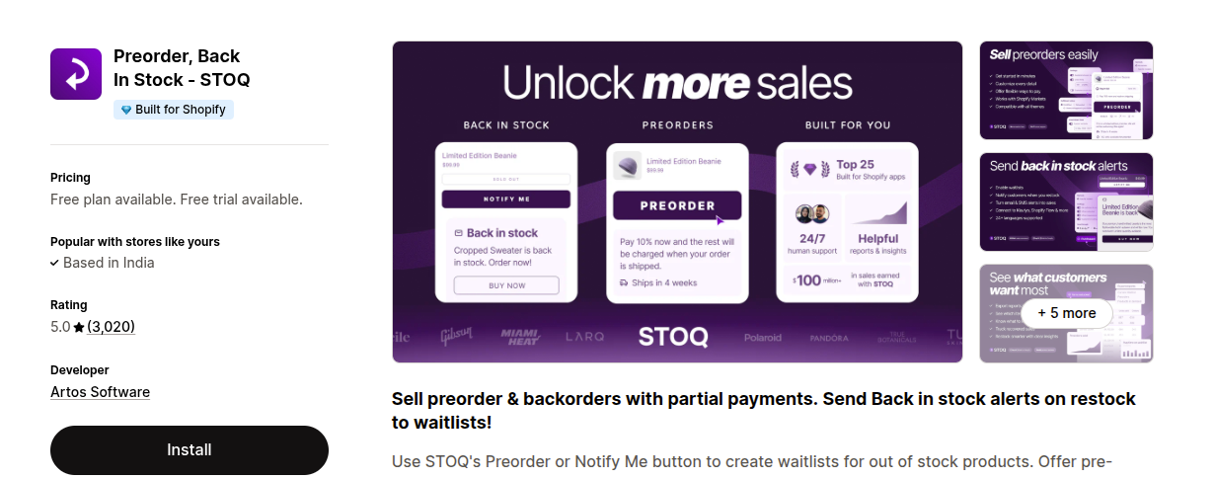Click the STOQ purple app logo icon
Screen dimensions: 1215x479
click(x=76, y=74)
